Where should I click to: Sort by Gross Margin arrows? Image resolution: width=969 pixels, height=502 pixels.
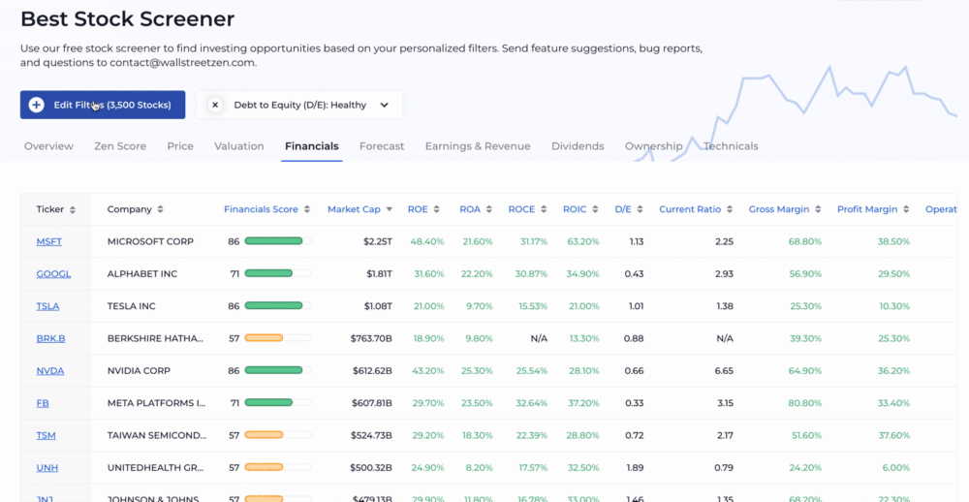click(x=818, y=209)
